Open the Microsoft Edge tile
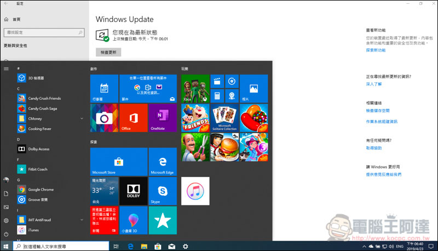Screen dimensions: 438x251 click(163, 162)
